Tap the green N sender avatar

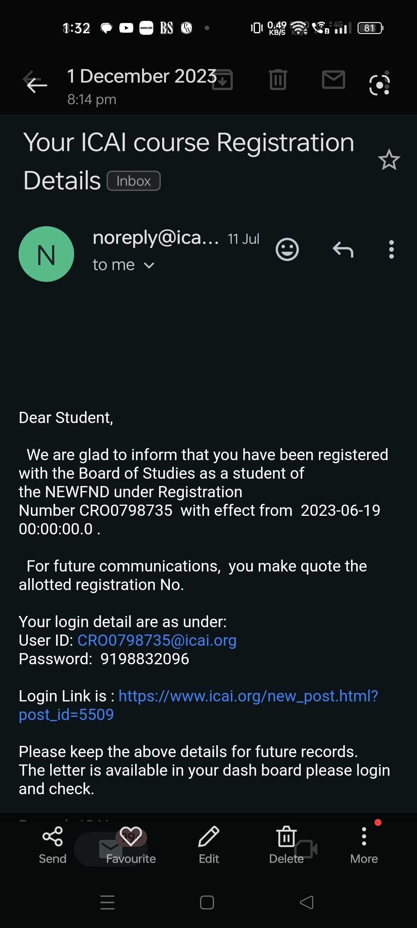coord(46,254)
